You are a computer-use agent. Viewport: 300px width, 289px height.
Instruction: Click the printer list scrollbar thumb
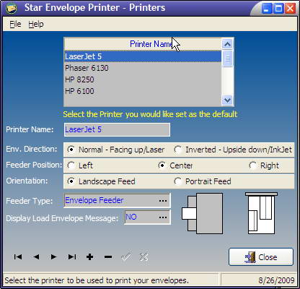pyautogui.click(x=227, y=59)
